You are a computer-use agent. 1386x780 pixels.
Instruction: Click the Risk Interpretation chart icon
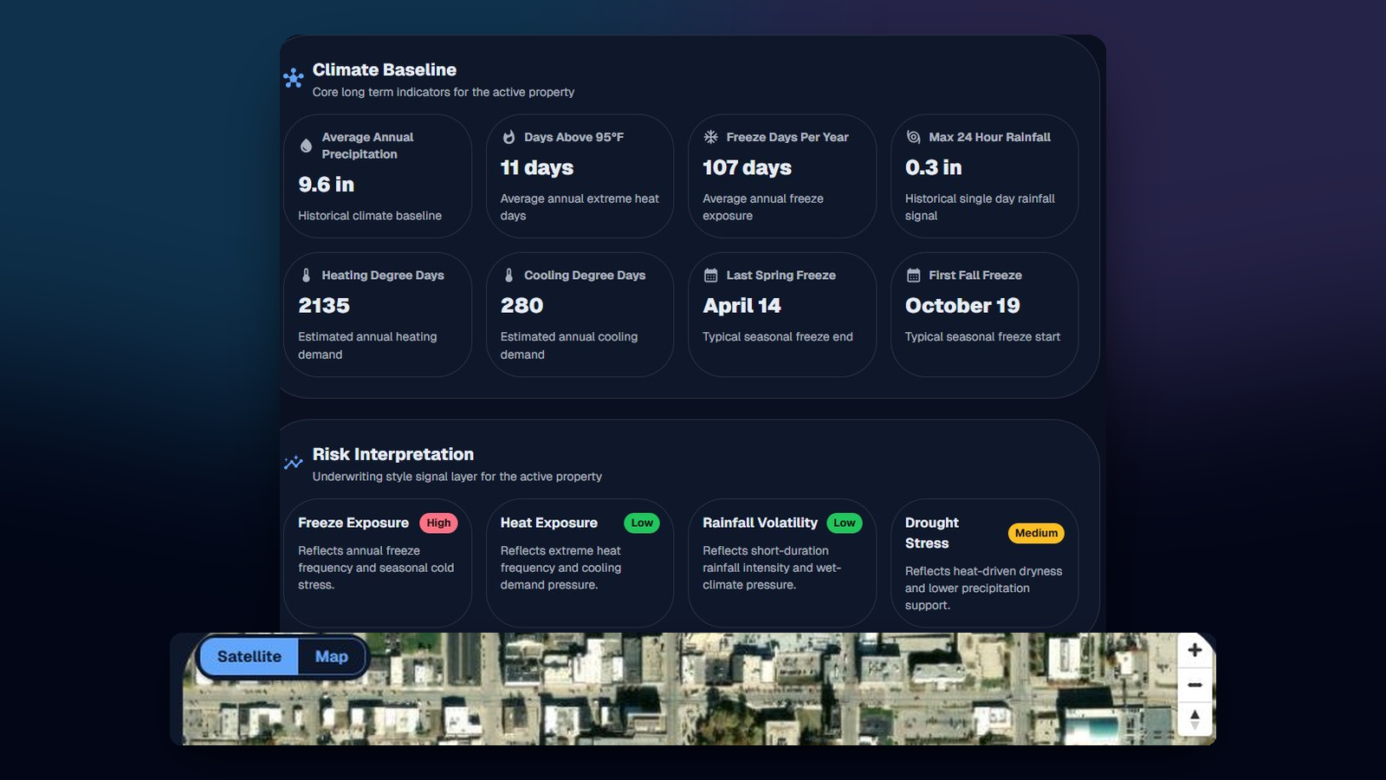[x=294, y=463]
